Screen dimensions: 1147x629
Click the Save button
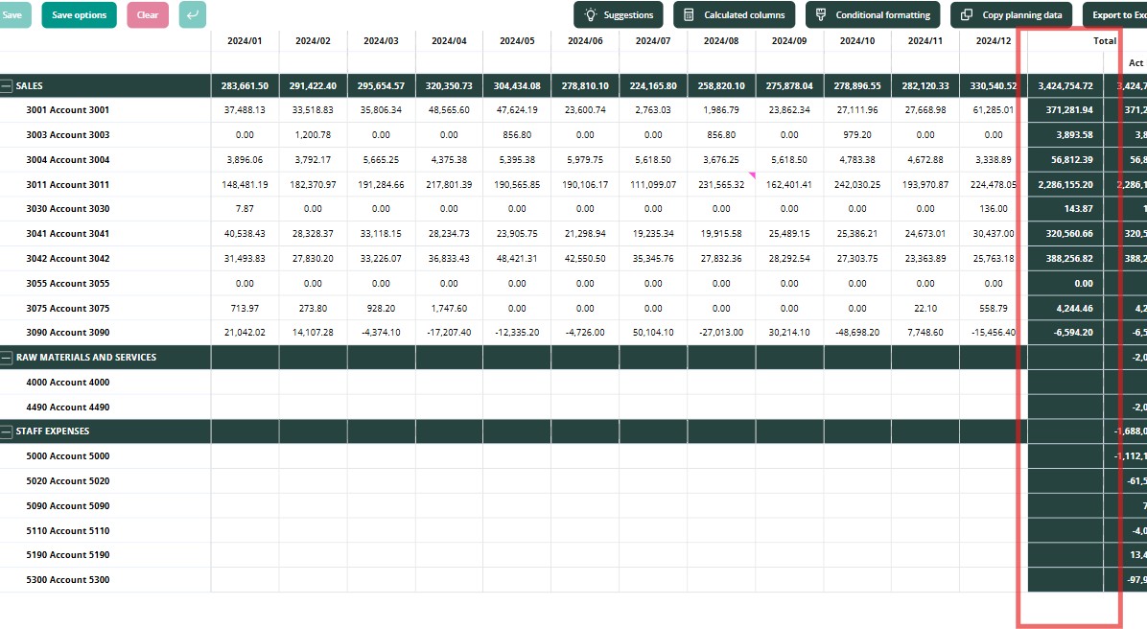[14, 14]
